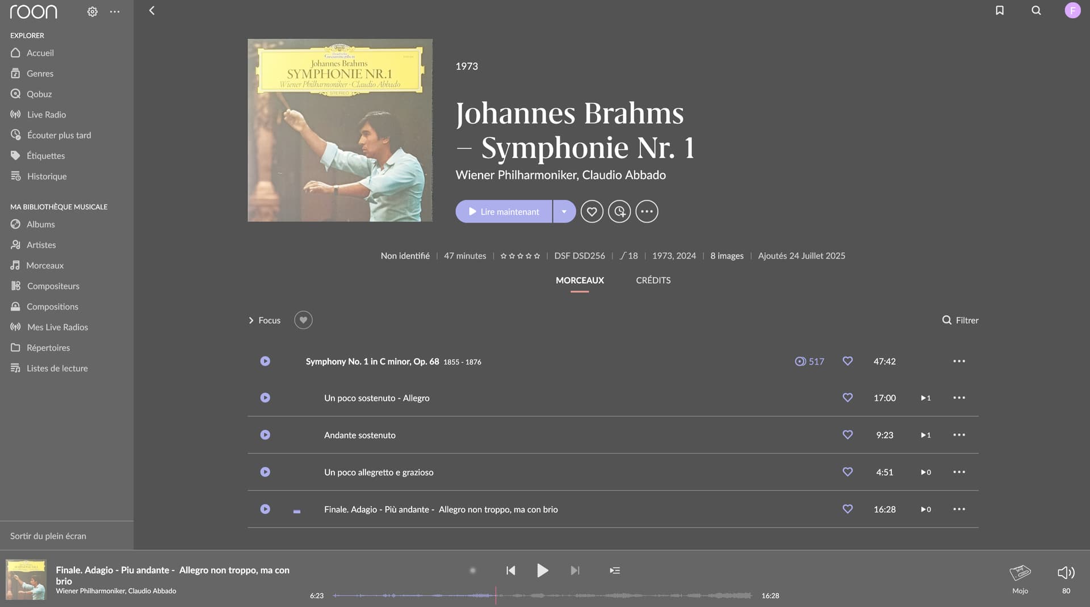The image size is (1090, 607).
Task: Toggle the favorites filter heart beside Focus
Action: click(x=303, y=320)
